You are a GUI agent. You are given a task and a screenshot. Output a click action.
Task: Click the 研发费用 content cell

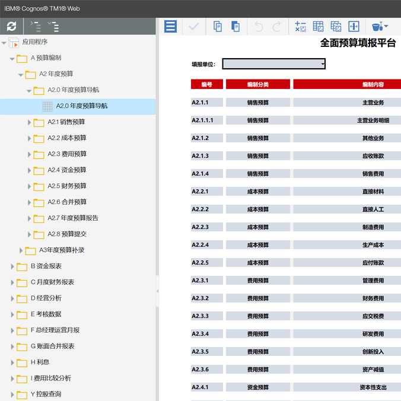coord(347,334)
